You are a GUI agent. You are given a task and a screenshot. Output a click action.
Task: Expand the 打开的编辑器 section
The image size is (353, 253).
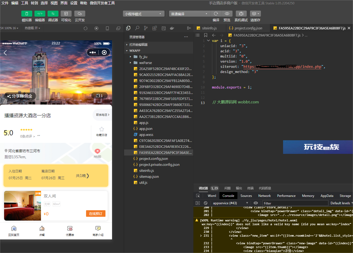159,45
